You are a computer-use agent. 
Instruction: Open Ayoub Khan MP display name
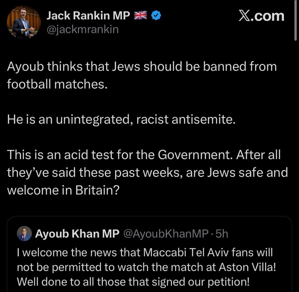[77, 234]
